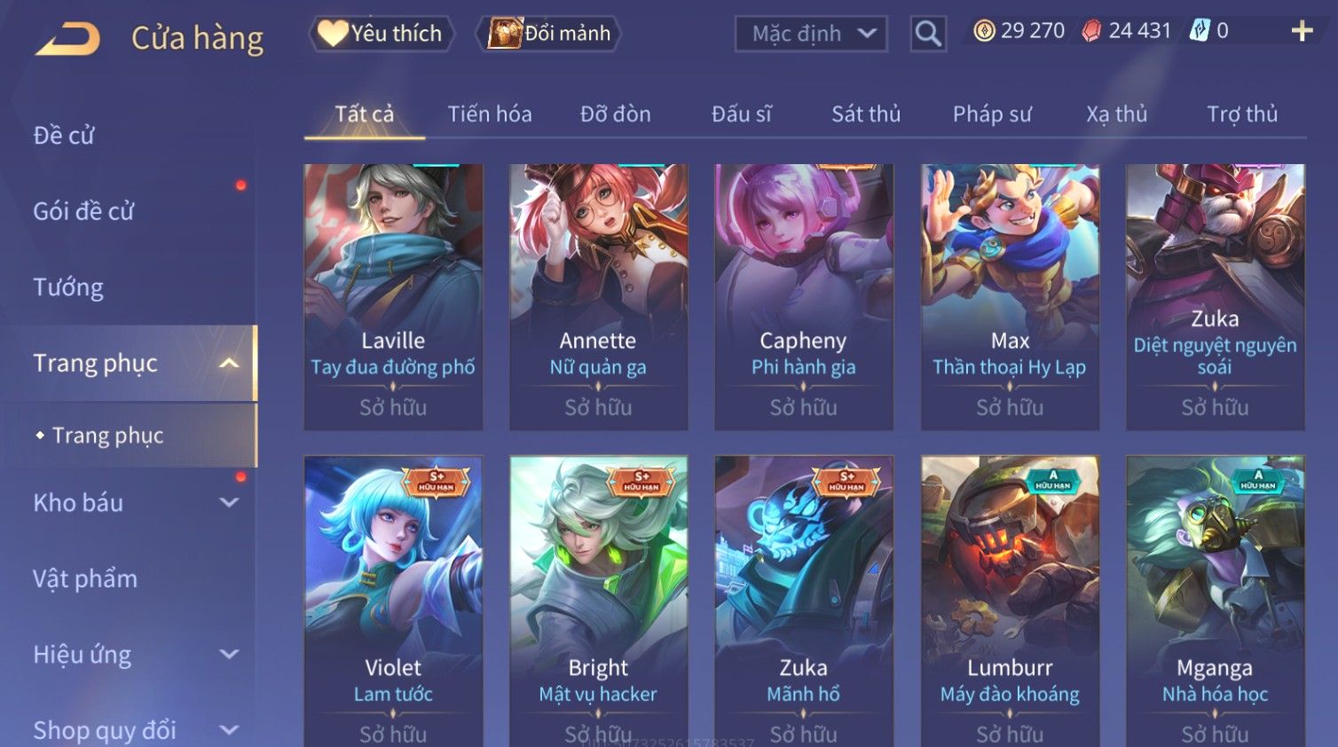Image resolution: width=1338 pixels, height=747 pixels.
Task: Select the Laville Tay đua đường phố skin
Action: pos(393,297)
